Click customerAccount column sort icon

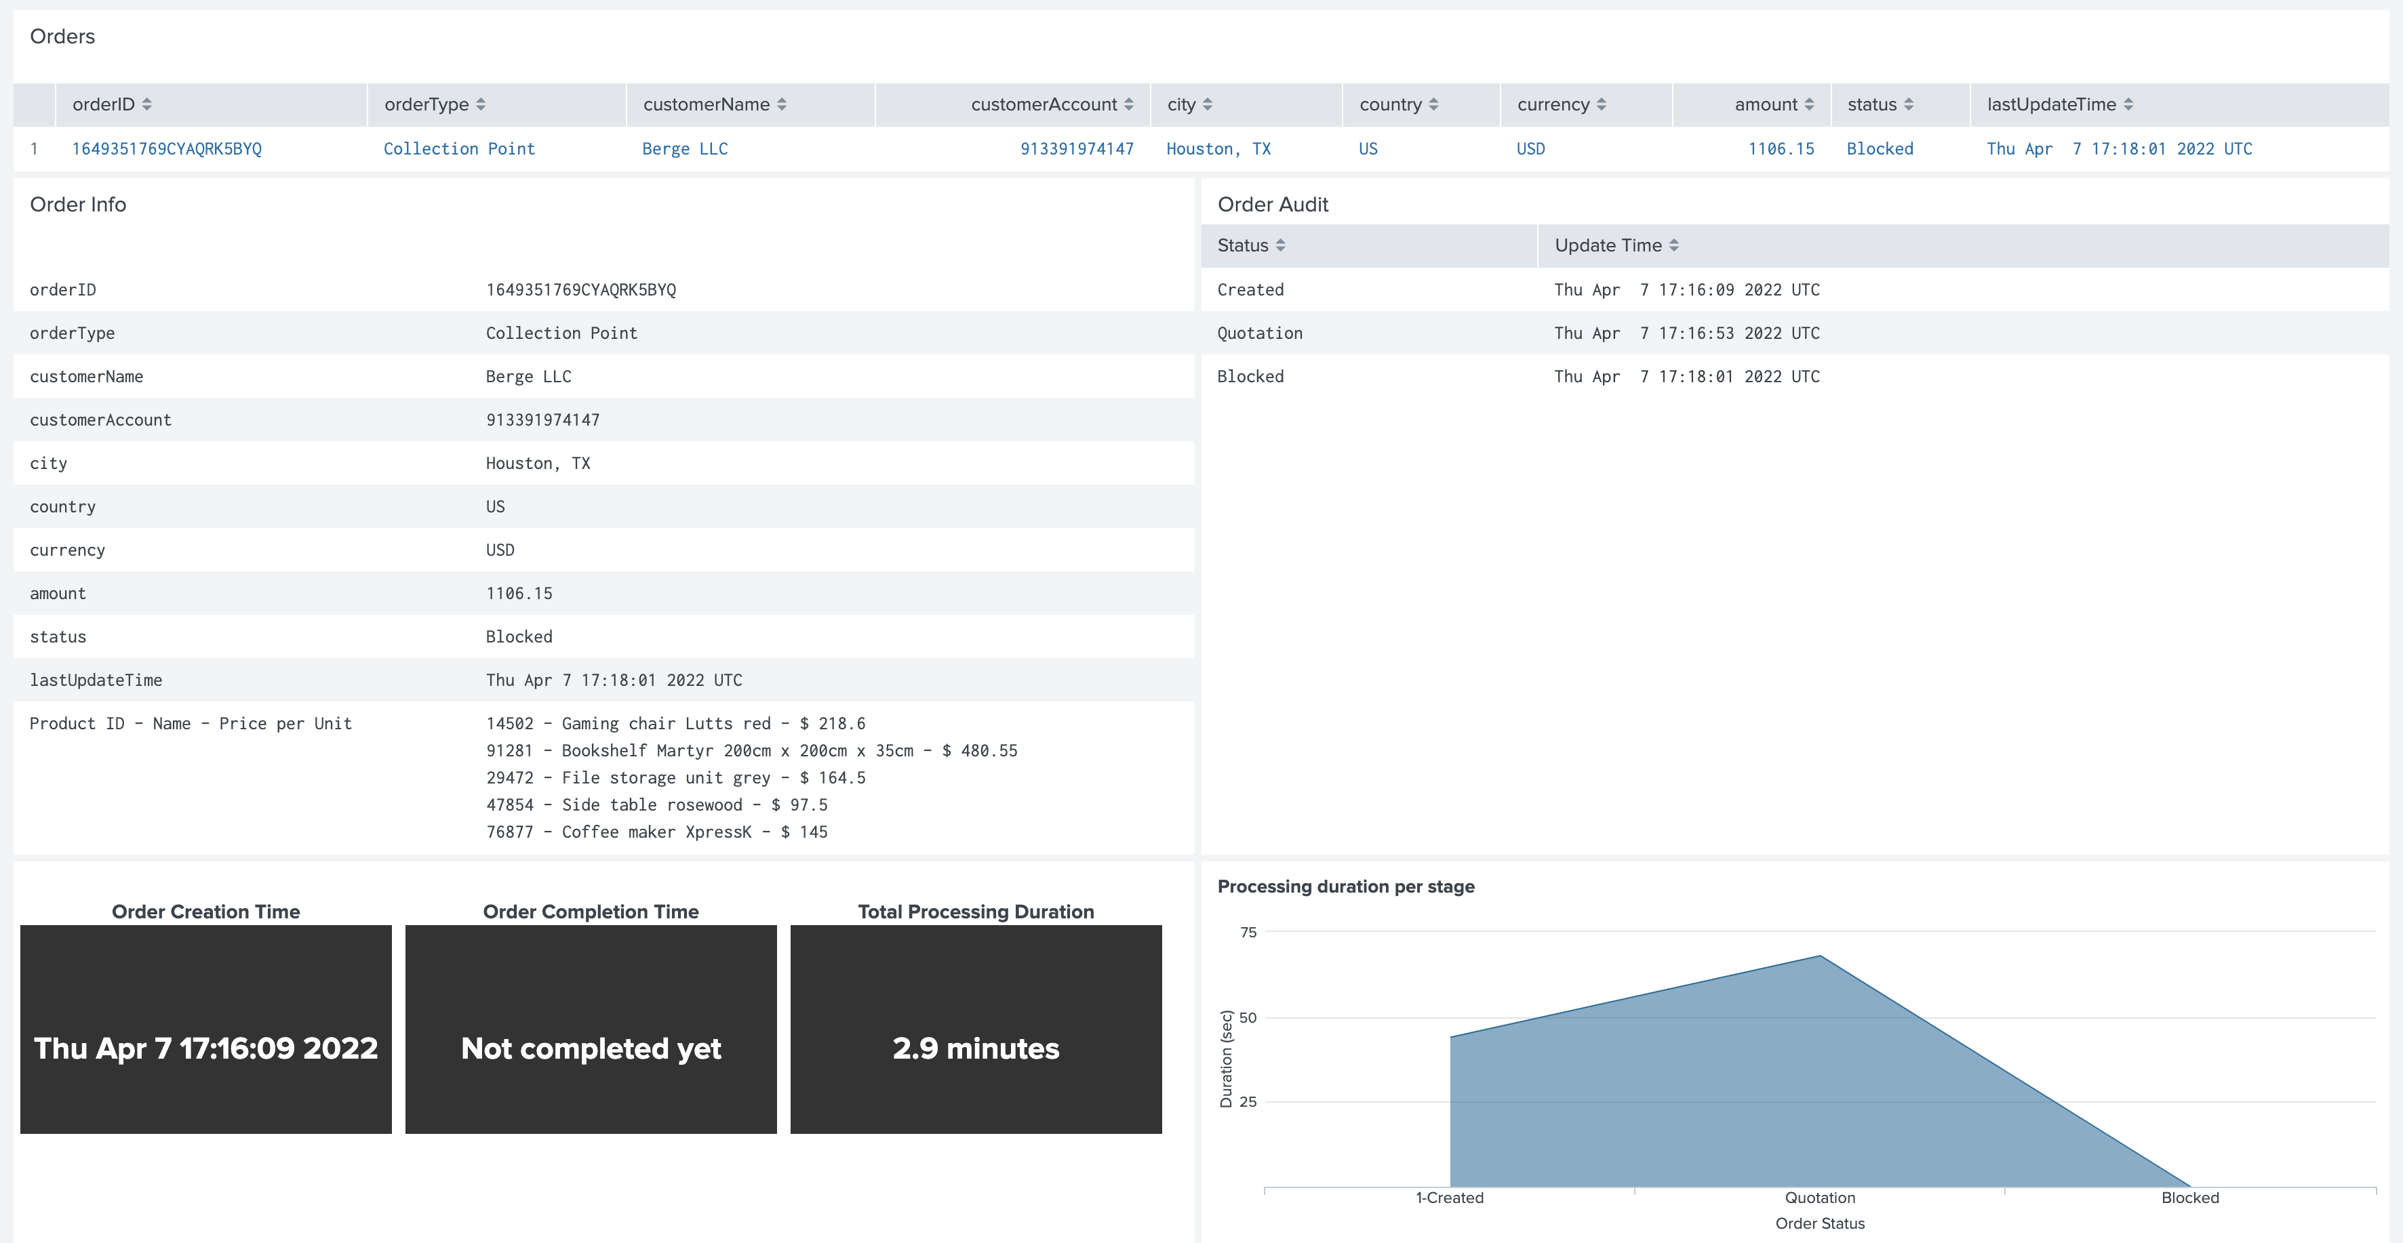pyautogui.click(x=1129, y=104)
